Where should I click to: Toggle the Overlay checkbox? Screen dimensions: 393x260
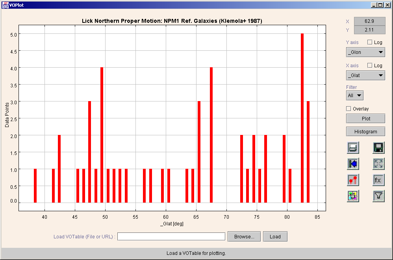349,109
